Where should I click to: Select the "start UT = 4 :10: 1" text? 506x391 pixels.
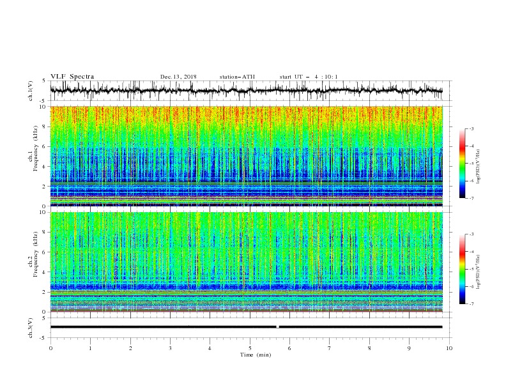[309, 77]
